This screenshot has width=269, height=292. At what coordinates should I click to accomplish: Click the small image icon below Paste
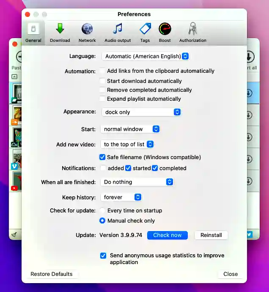click(14, 77)
